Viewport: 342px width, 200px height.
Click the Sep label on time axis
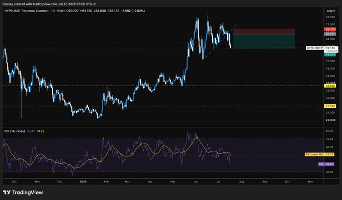pyautogui.click(x=265, y=181)
